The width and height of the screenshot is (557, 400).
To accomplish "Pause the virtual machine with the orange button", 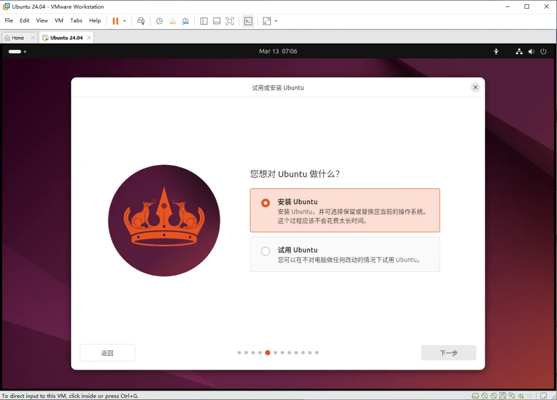I will point(115,21).
